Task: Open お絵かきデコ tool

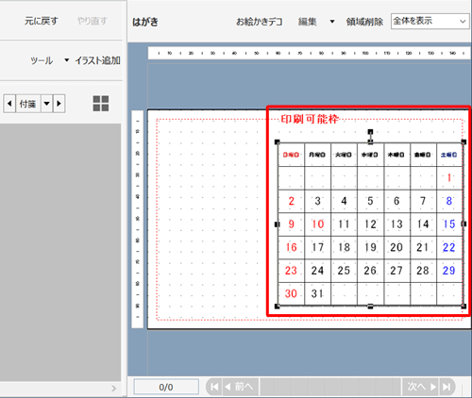Action: [260, 22]
